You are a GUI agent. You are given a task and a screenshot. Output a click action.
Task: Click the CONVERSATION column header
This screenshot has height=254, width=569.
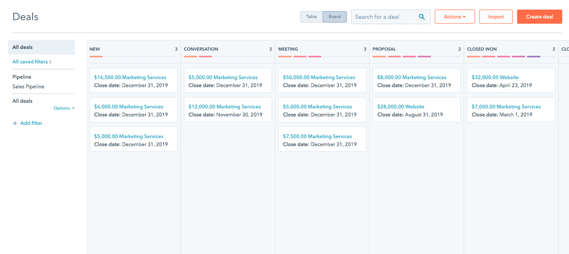tap(201, 49)
